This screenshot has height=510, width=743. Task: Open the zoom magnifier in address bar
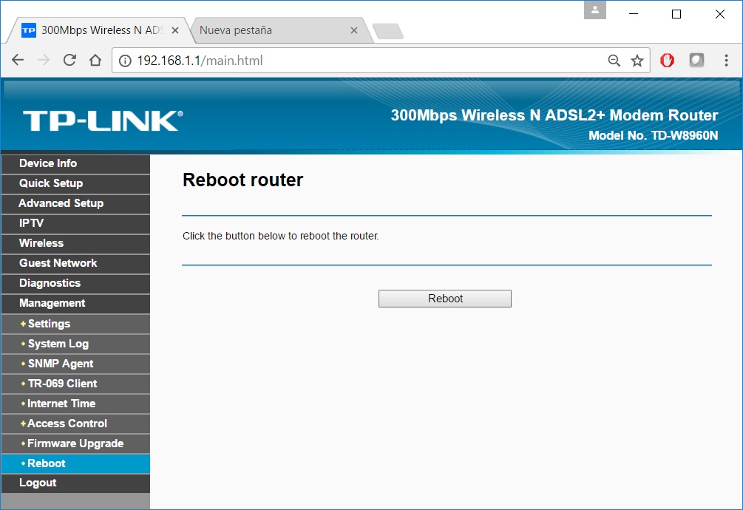(614, 61)
